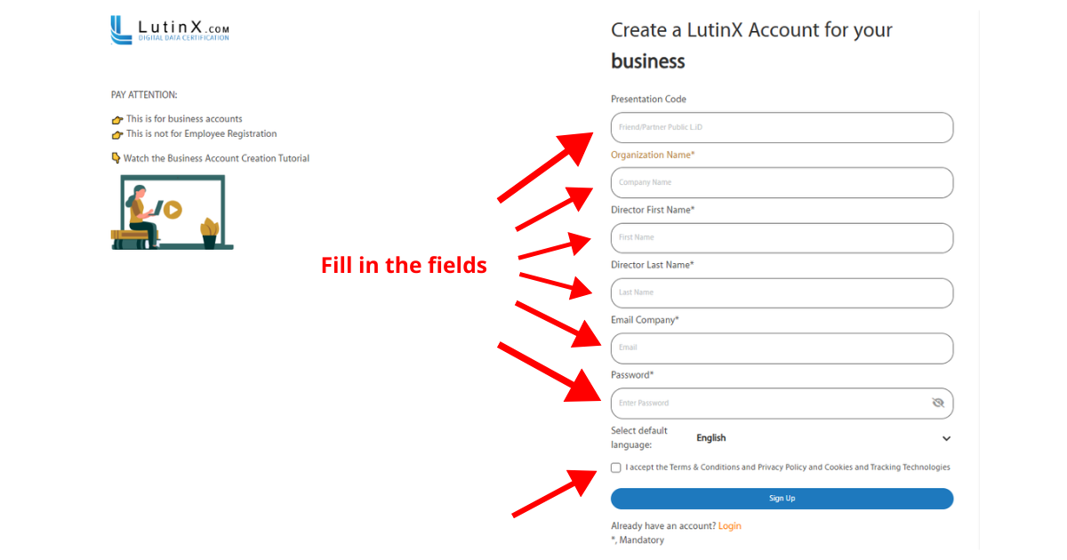Click the hand icon beside 'not for Employee Registration'
1067x560 pixels.
[116, 135]
